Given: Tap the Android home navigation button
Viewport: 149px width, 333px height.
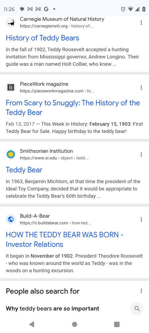Looking at the screenshot, I should click(74, 324).
